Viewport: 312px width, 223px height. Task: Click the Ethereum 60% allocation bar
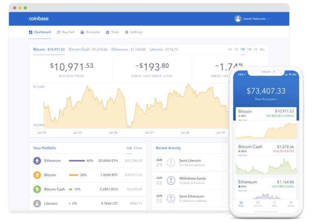[x=77, y=161]
